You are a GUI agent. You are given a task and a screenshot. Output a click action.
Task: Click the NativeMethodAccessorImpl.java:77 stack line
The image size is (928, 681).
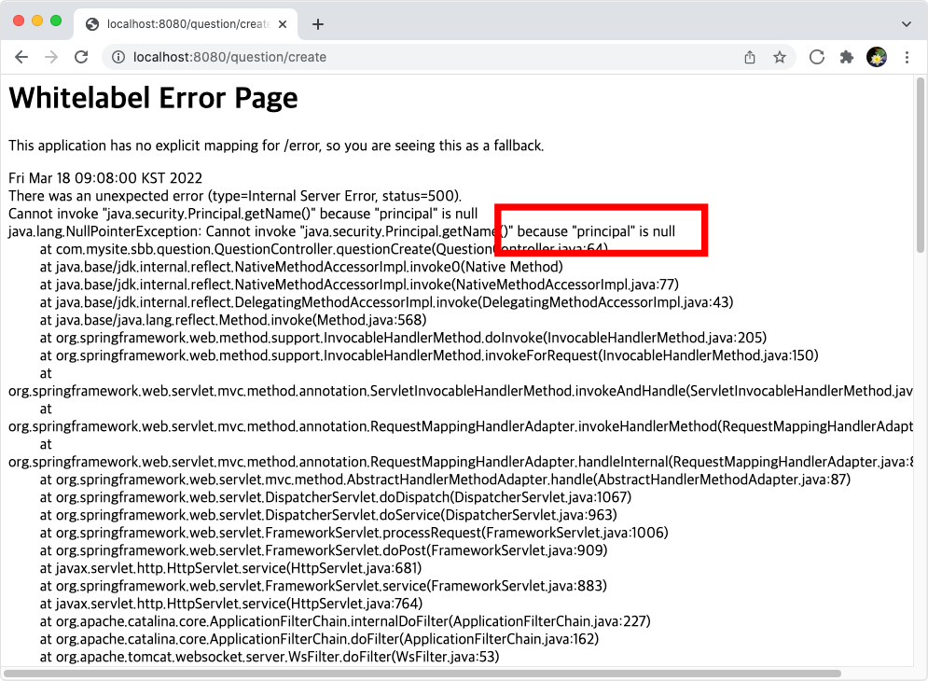tap(359, 285)
